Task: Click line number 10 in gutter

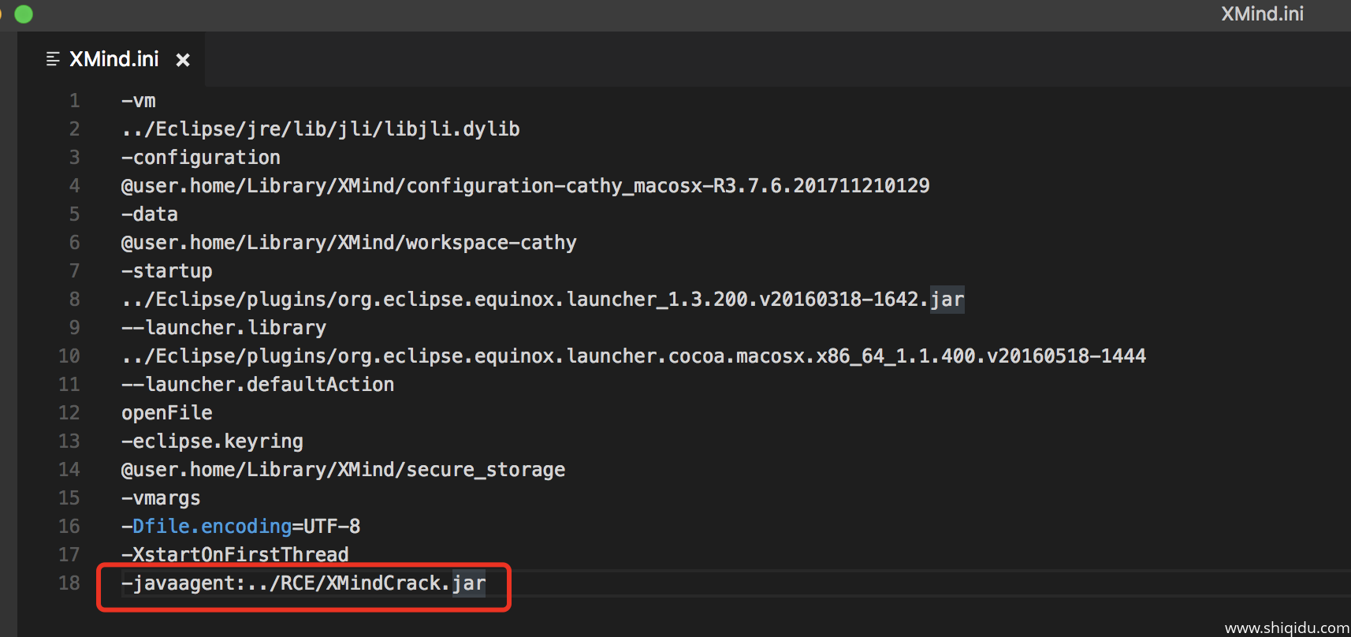Action: click(69, 356)
